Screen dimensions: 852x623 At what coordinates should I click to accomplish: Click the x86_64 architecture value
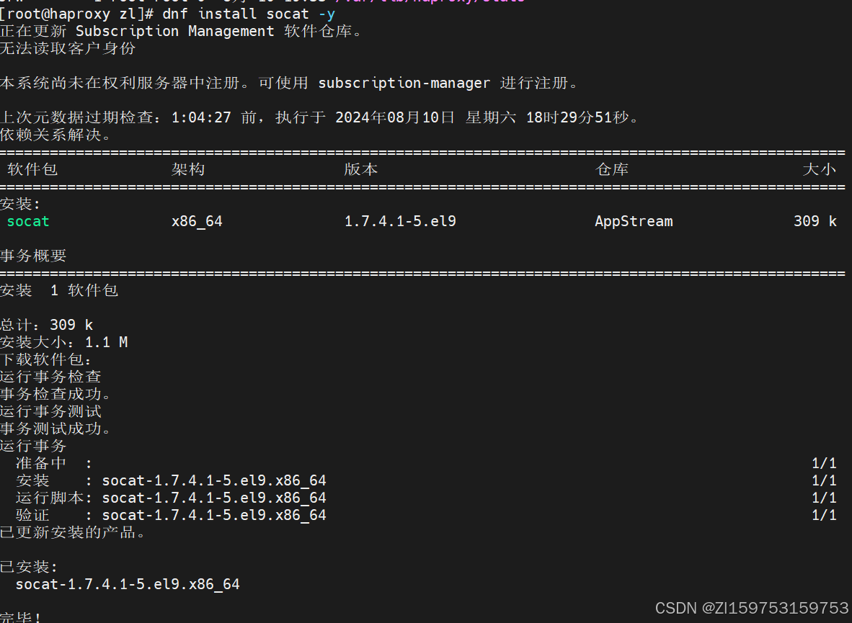click(197, 221)
